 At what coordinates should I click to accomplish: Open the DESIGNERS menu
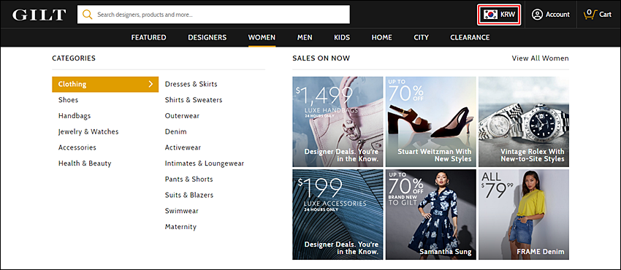point(207,37)
